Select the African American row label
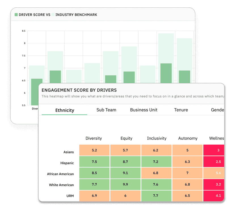This screenshot has width=227, height=205. [x=60, y=174]
